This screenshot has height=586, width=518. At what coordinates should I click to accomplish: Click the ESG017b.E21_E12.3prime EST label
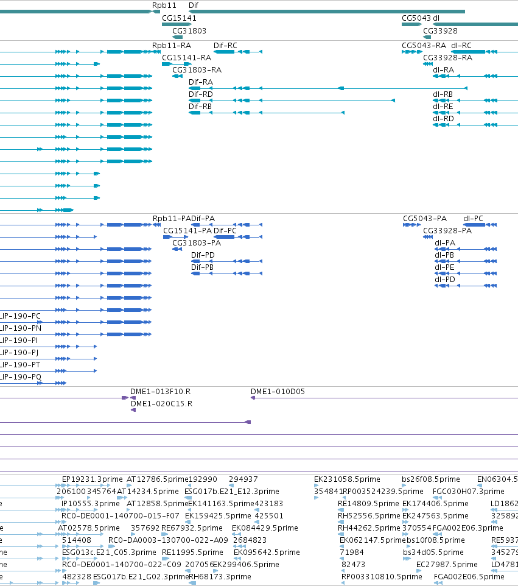[x=231, y=492]
